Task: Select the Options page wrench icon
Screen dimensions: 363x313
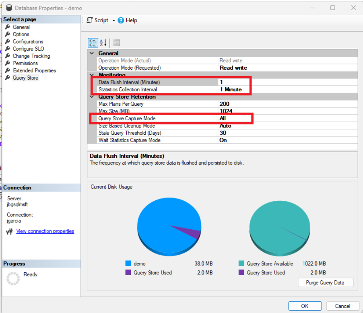Action: [8, 34]
